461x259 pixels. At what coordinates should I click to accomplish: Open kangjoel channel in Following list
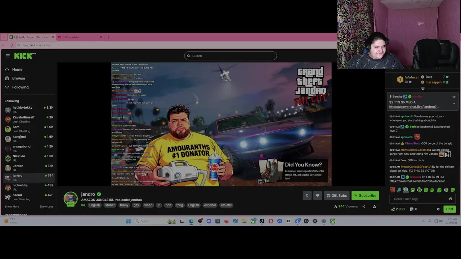[29, 138]
